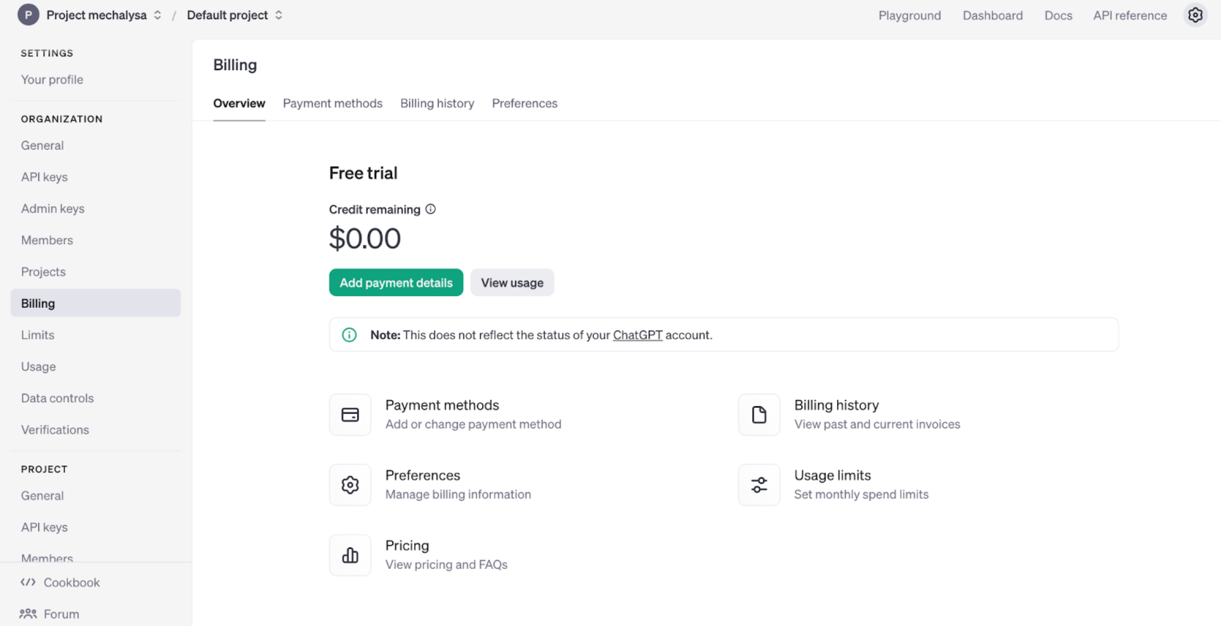This screenshot has height=626, width=1221.
Task: Click the credit card Payment methods icon
Action: [x=350, y=414]
